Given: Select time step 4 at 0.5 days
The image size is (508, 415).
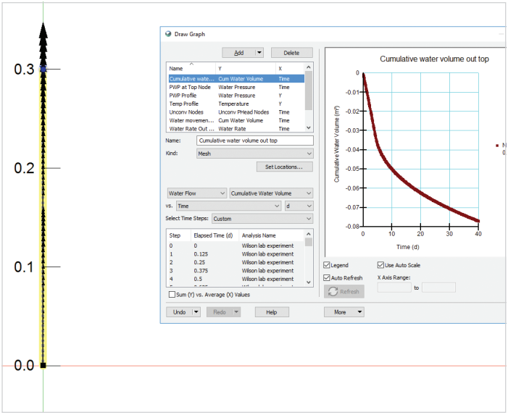Looking at the screenshot, I should [x=236, y=279].
